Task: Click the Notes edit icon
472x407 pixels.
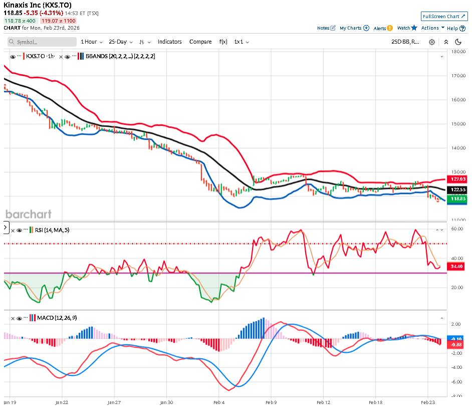Action: coord(333,28)
